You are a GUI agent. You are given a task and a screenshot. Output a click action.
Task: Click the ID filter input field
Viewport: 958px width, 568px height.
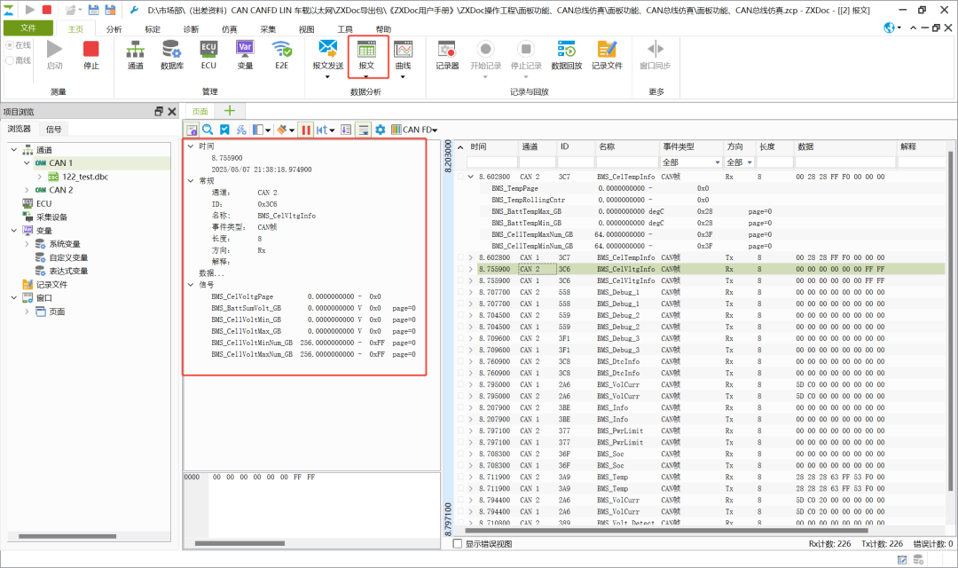click(x=576, y=162)
